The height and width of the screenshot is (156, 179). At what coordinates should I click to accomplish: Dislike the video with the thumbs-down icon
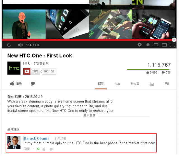33,84
